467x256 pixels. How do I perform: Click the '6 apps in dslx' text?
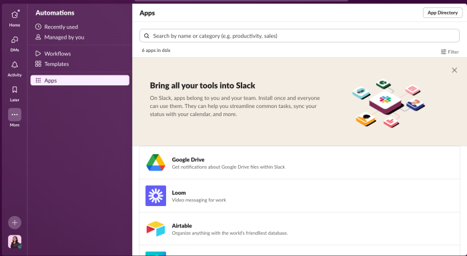pyautogui.click(x=156, y=51)
